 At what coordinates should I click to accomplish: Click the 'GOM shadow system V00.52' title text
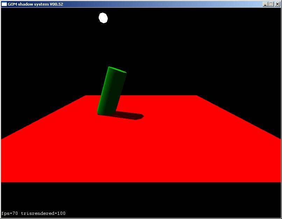tap(35, 4)
